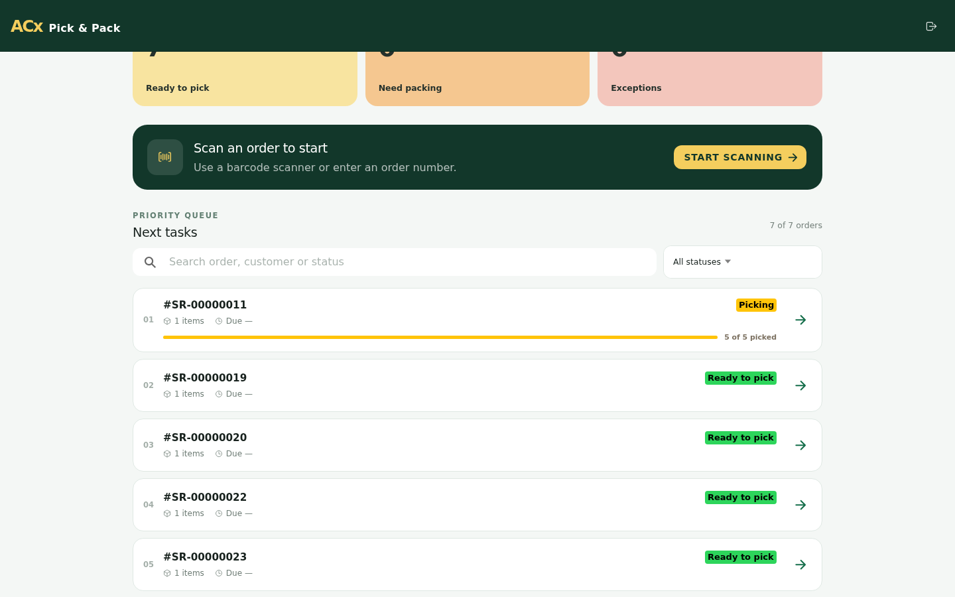Image resolution: width=955 pixels, height=597 pixels.
Task: Click the Start Scanning button
Action: pyautogui.click(x=740, y=157)
